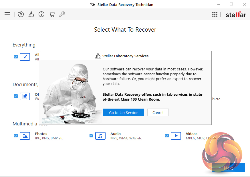Click the resume recovery icon

(21, 14)
